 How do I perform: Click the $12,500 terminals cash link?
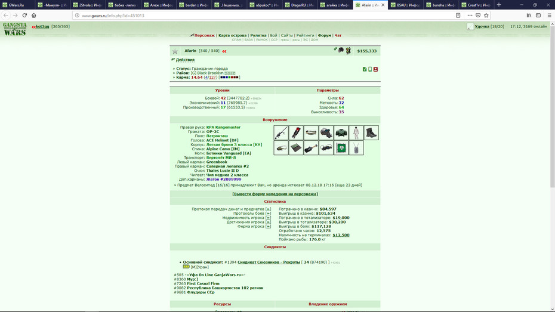click(341, 235)
